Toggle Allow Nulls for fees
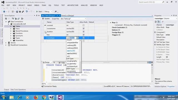178x100 pixels. click(83, 35)
